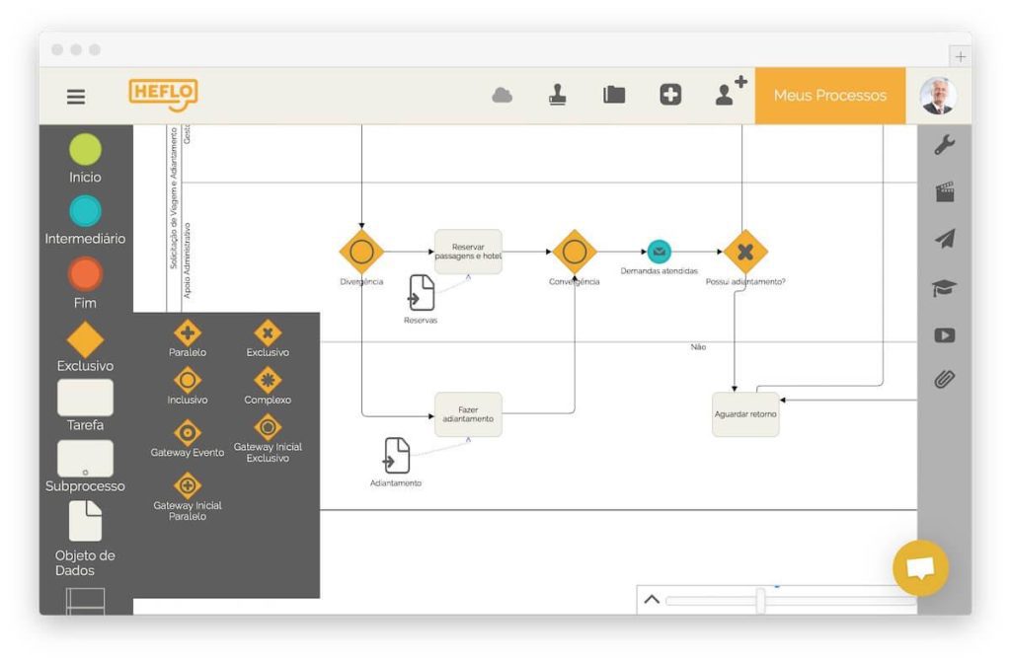Expand the zoom panel chevron
The image size is (1011, 662).
click(652, 599)
